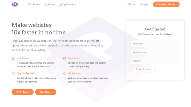191x107 pixels.
Task: Click the Quick Setup puzzle icon
Action: (x=64, y=58)
